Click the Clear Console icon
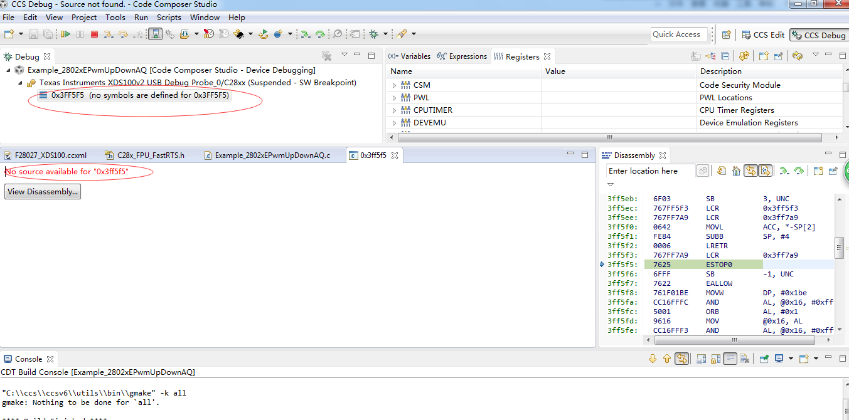The image size is (849, 420). tap(744, 359)
